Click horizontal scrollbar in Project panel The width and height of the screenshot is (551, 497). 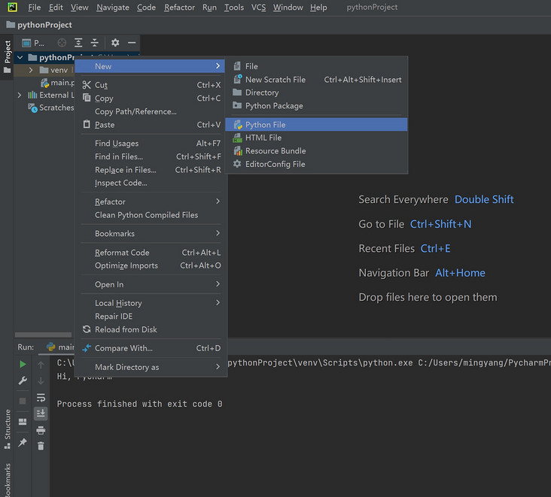(43, 335)
